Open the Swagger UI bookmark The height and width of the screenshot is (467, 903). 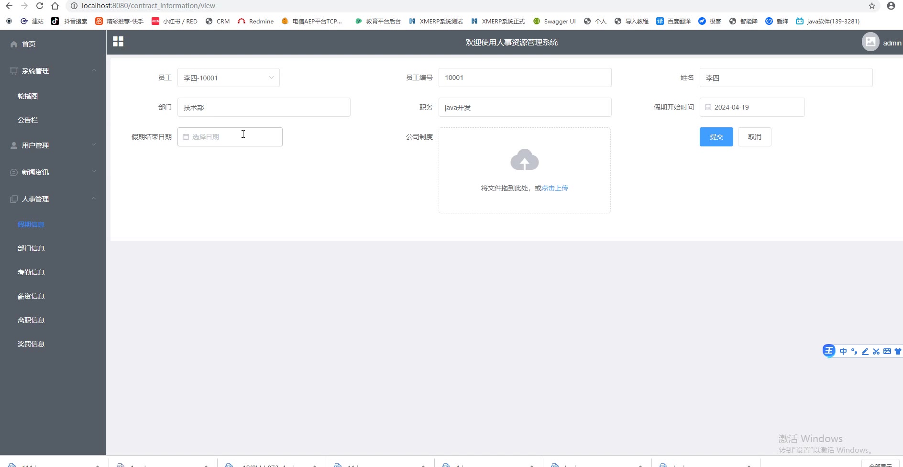pyautogui.click(x=554, y=21)
